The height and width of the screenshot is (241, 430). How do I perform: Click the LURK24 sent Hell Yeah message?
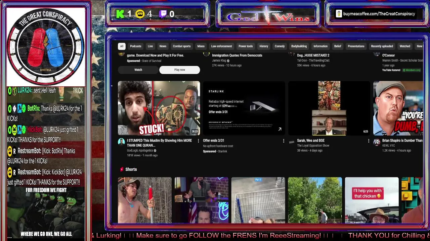click(45, 91)
